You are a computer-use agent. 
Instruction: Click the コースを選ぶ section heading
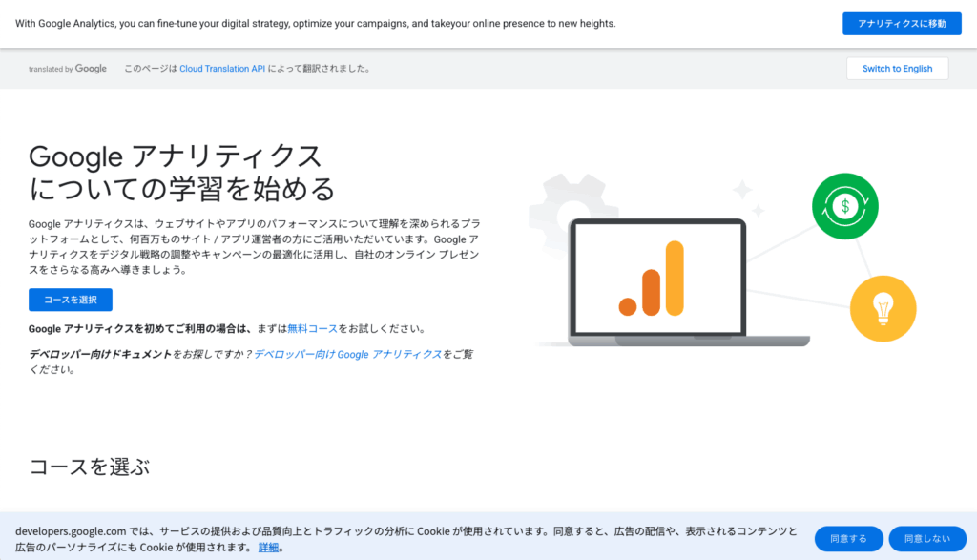point(89,467)
